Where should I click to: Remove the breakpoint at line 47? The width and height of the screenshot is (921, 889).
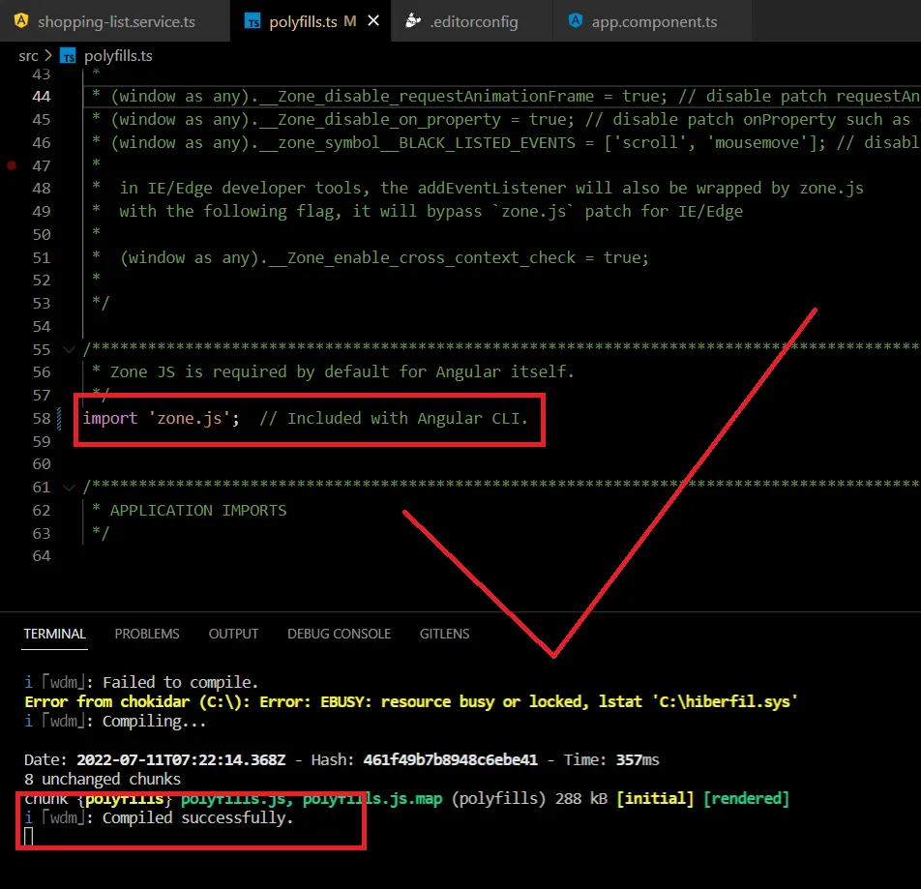[12, 165]
